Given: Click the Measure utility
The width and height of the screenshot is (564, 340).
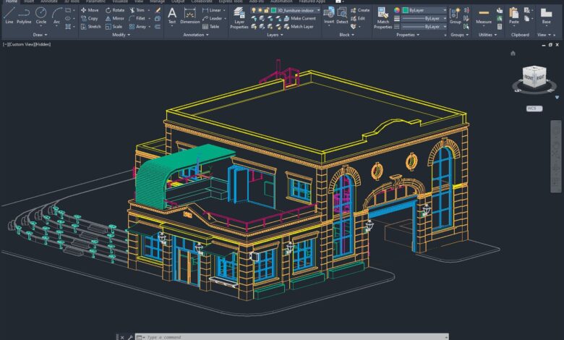Looking at the screenshot, I should pos(484,16).
